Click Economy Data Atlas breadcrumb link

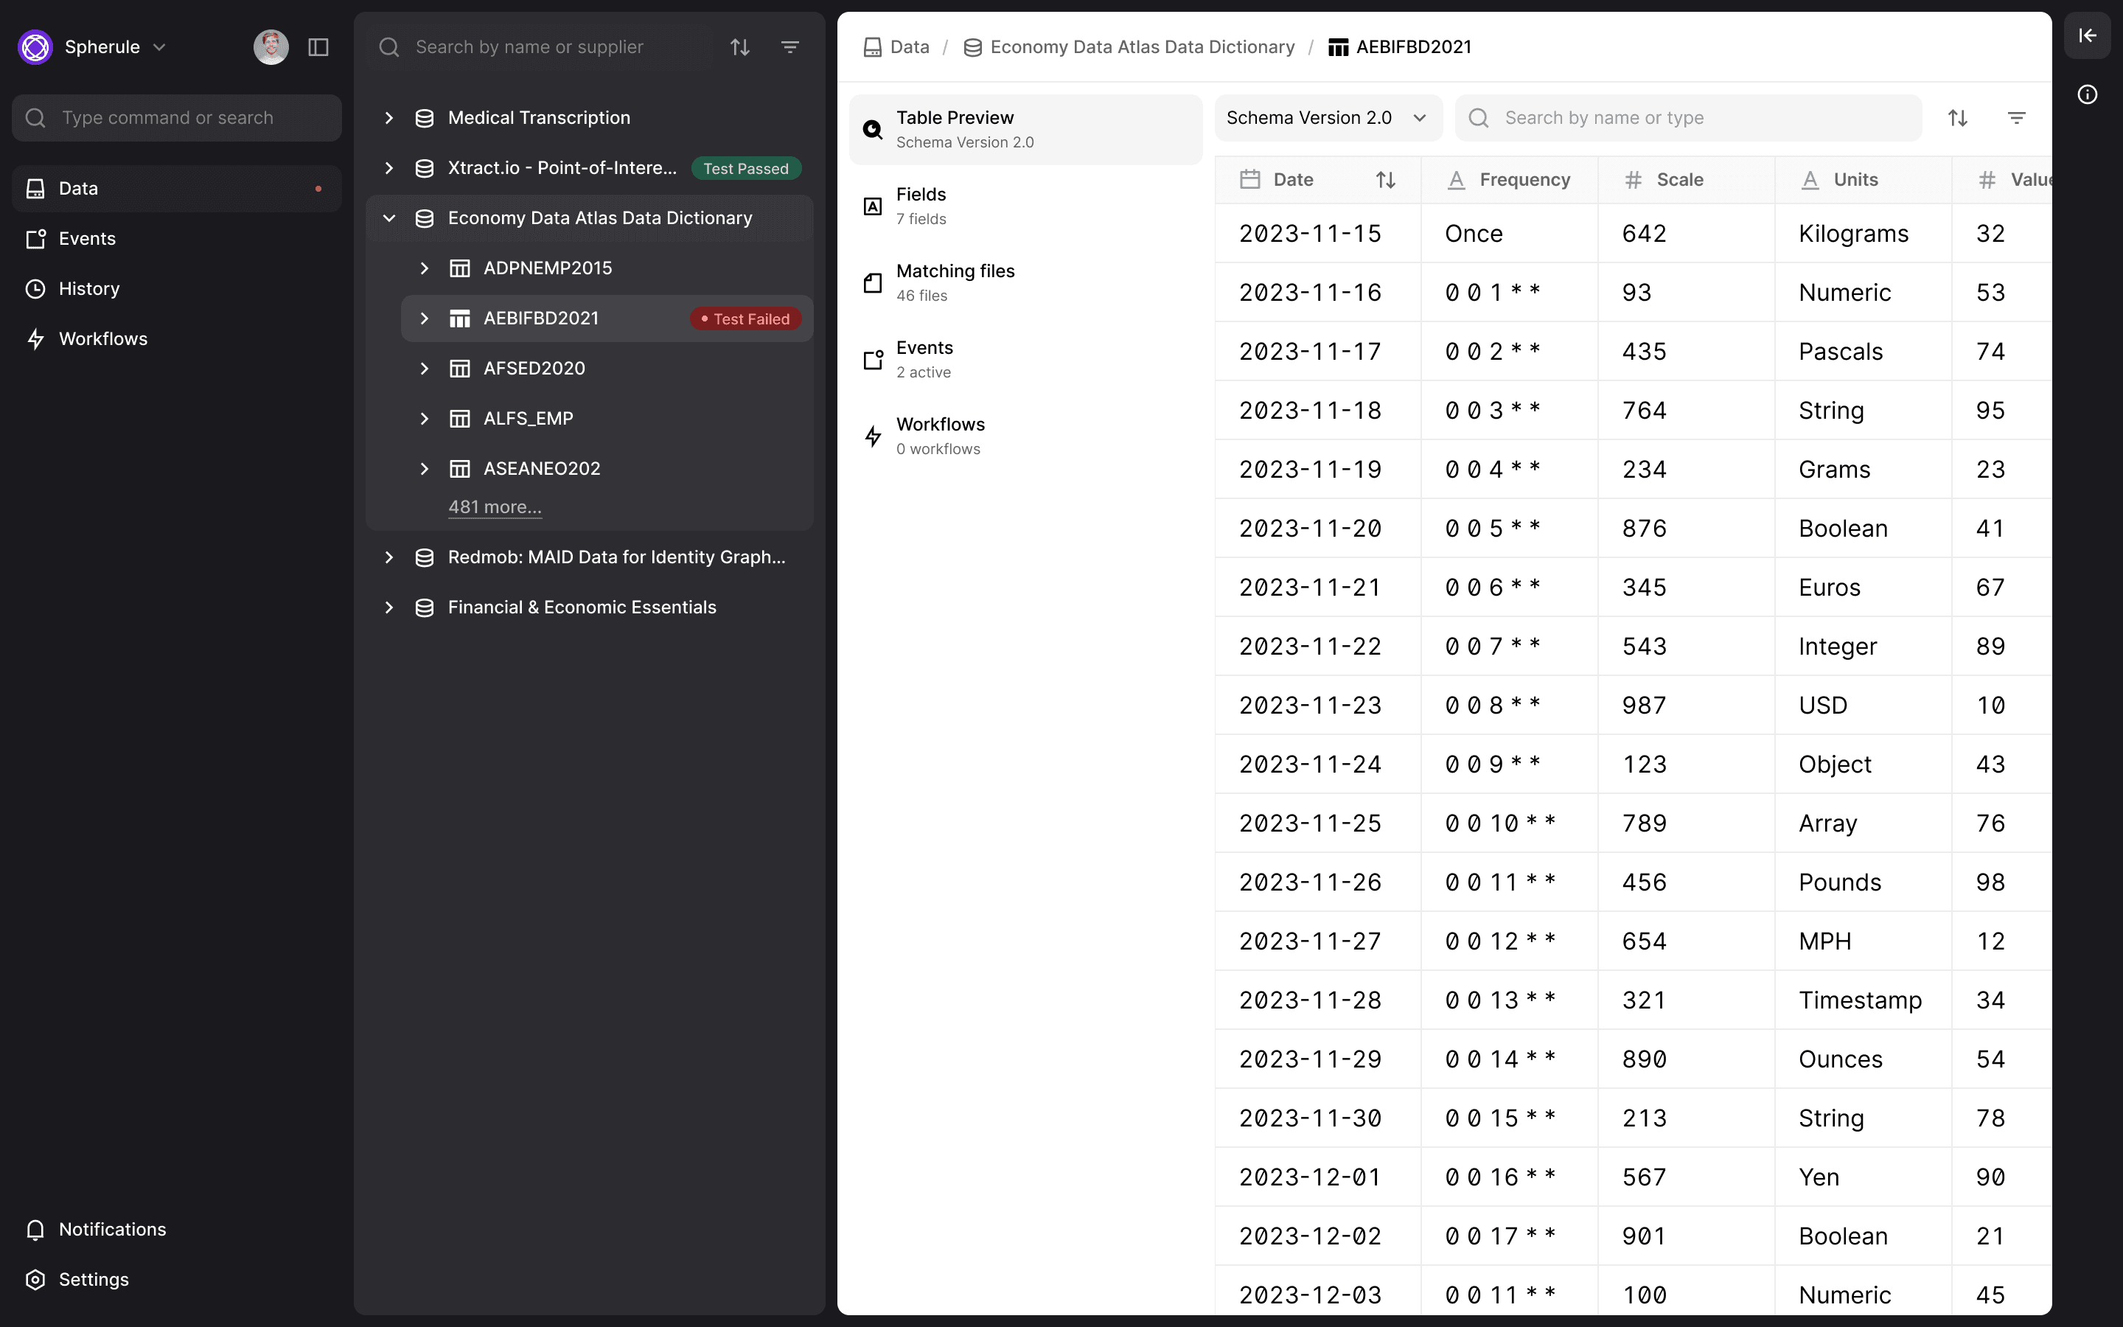(x=1141, y=47)
